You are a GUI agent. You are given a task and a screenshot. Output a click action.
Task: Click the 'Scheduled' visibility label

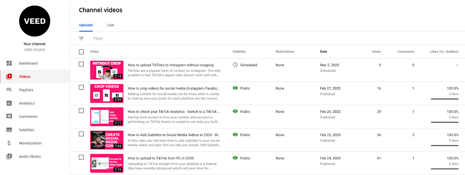248,65
